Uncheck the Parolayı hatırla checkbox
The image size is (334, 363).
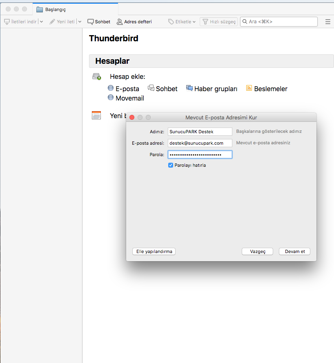(171, 165)
